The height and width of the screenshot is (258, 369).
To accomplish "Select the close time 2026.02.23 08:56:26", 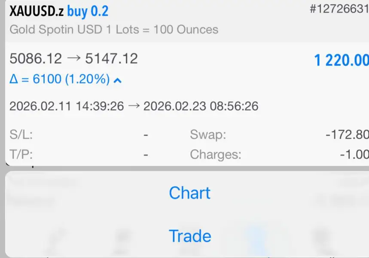I will click(201, 106).
